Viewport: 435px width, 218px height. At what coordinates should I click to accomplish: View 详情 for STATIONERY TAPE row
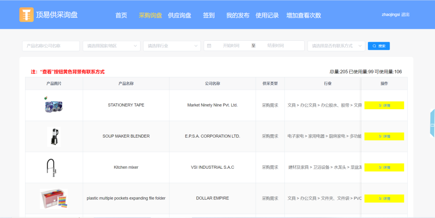pos(384,105)
